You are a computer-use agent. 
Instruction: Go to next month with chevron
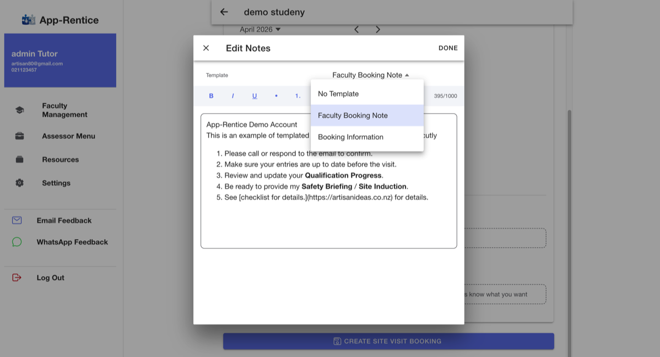[377, 29]
